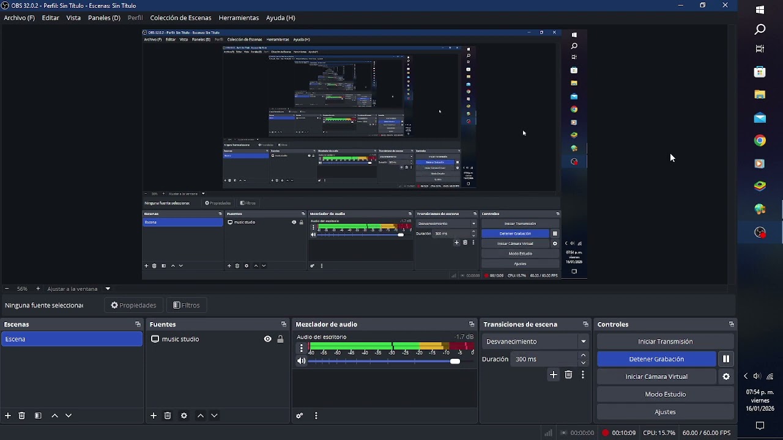Open Windows search from taskbar
This screenshot has width=783, height=440.
[760, 29]
